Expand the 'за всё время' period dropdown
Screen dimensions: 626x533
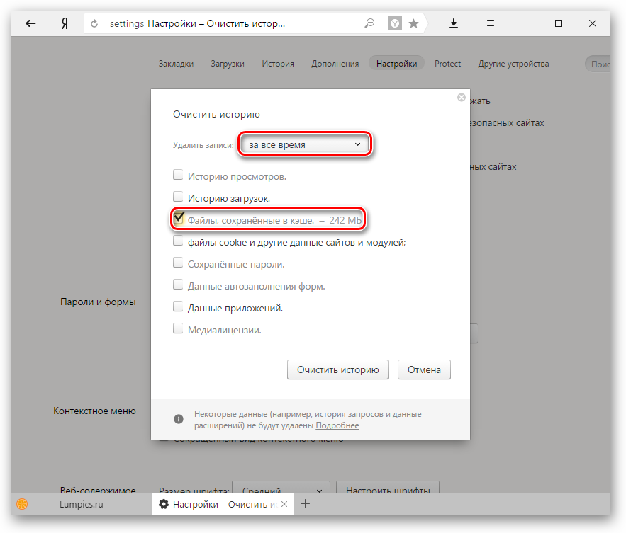(304, 144)
